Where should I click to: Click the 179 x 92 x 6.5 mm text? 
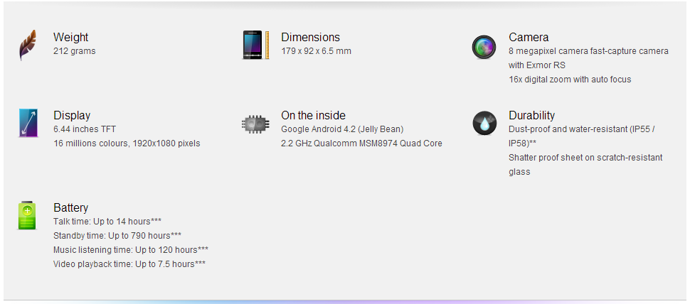316,51
